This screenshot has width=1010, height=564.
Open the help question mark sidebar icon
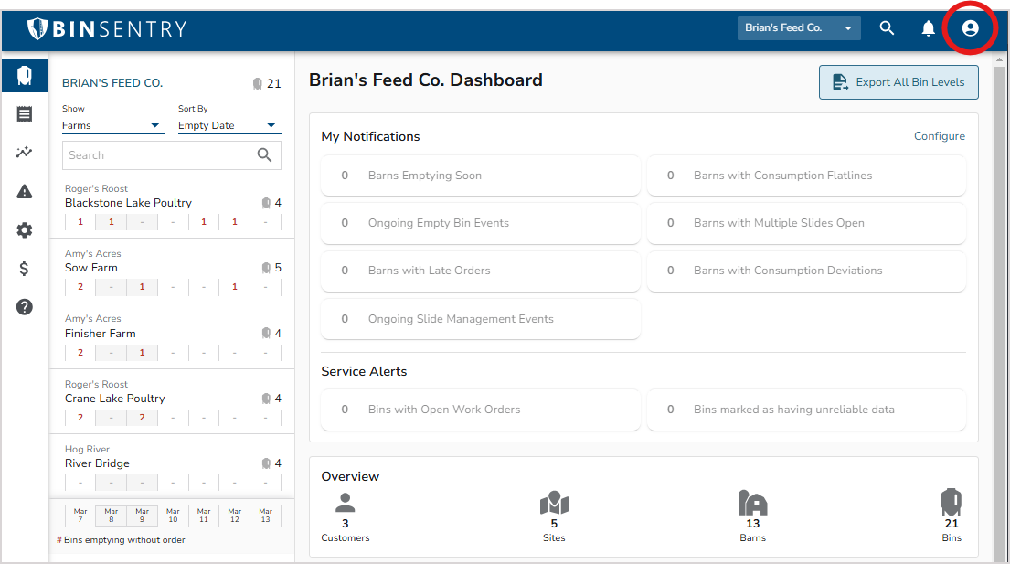[x=25, y=307]
